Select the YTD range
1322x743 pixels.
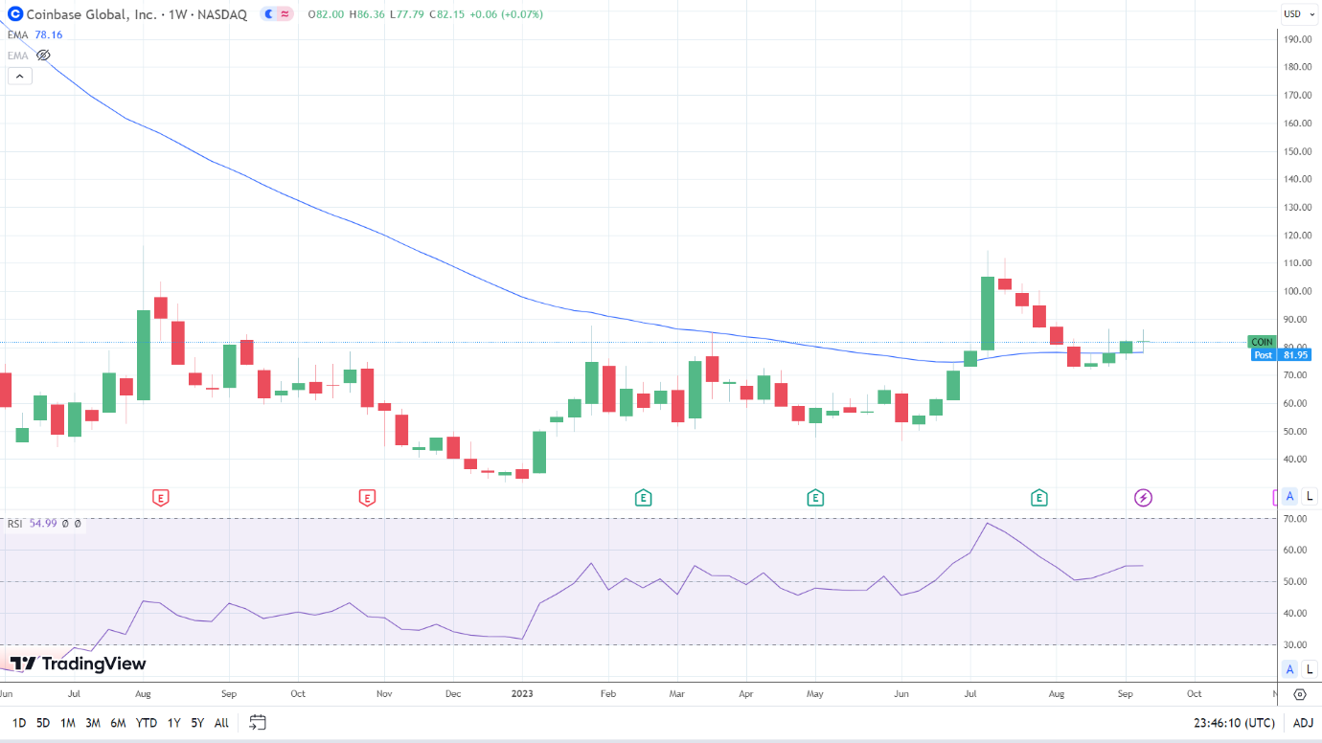[146, 723]
